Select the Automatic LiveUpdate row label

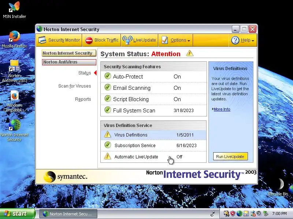(x=136, y=157)
